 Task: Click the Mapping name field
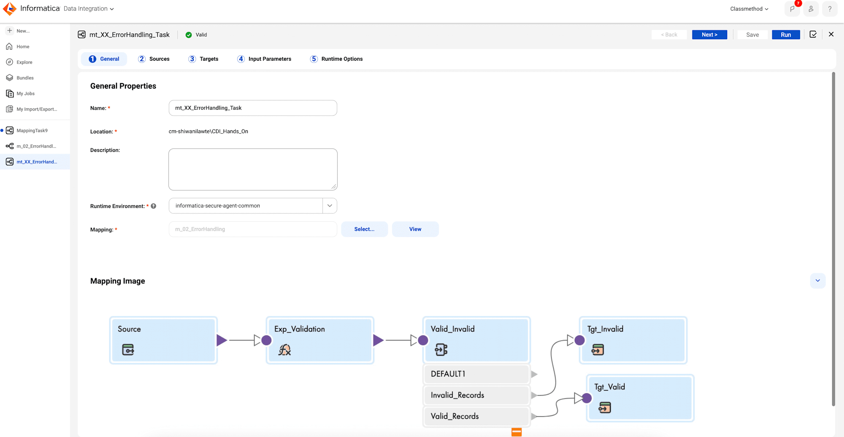click(253, 229)
